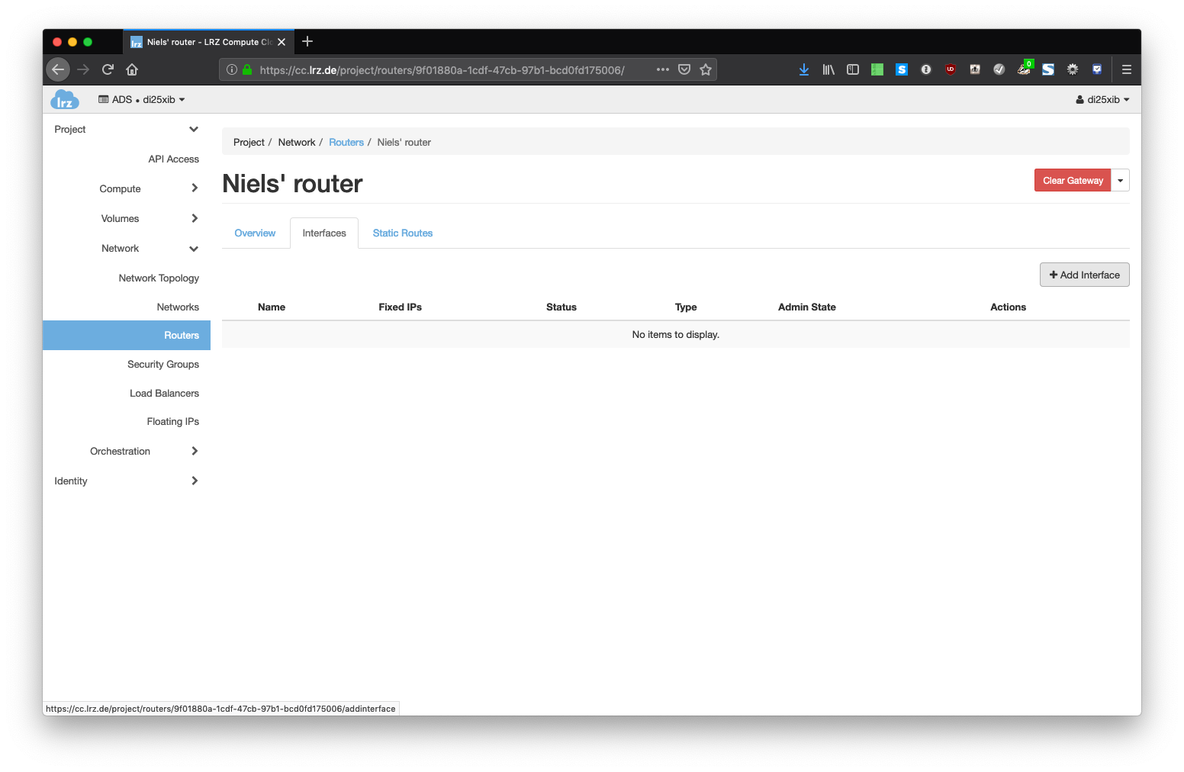Screen dimensions: 1184x772
Task: Open the Firefox hamburger menu
Action: [1126, 69]
